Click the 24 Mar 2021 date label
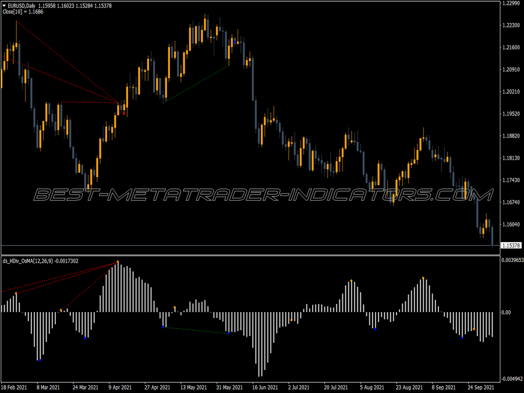The image size is (524, 393). [85, 388]
